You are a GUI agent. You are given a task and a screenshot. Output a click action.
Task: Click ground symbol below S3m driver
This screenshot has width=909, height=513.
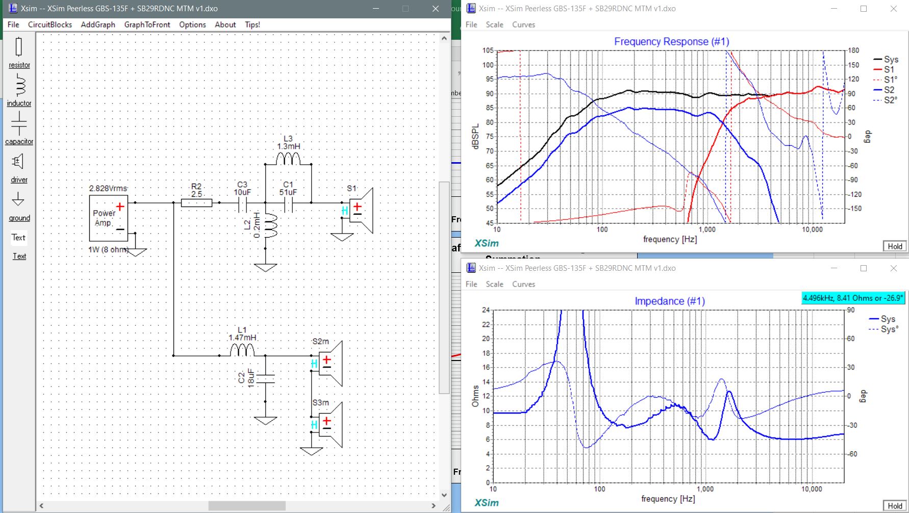[311, 451]
